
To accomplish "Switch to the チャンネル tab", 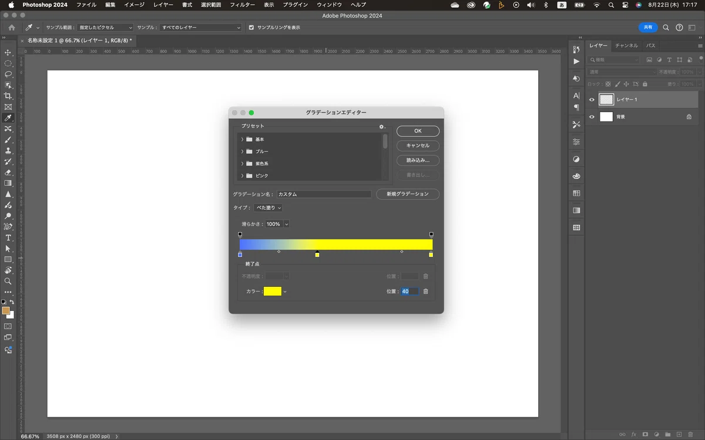I will (626, 45).
